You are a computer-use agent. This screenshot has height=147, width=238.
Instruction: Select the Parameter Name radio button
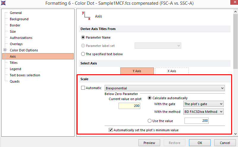click(83, 38)
